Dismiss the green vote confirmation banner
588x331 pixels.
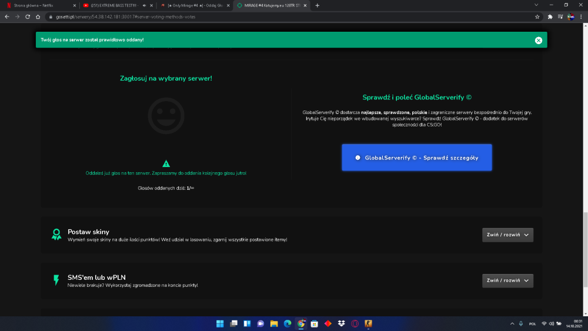538,41
